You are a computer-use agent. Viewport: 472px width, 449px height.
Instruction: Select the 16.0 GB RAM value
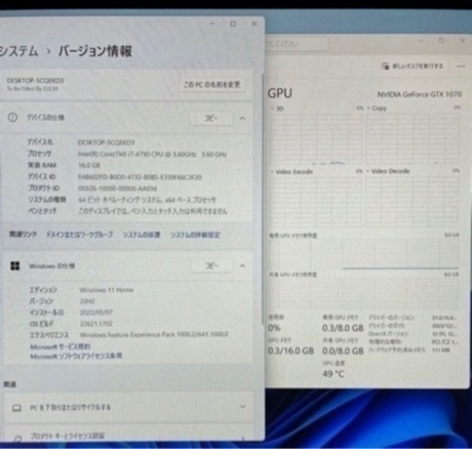[89, 165]
